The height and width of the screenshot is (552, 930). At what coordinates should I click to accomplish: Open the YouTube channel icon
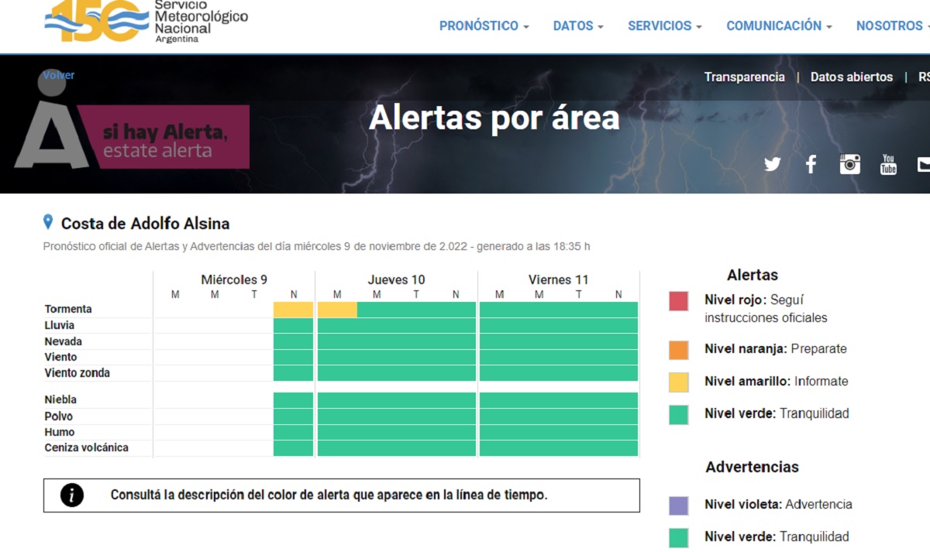888,164
